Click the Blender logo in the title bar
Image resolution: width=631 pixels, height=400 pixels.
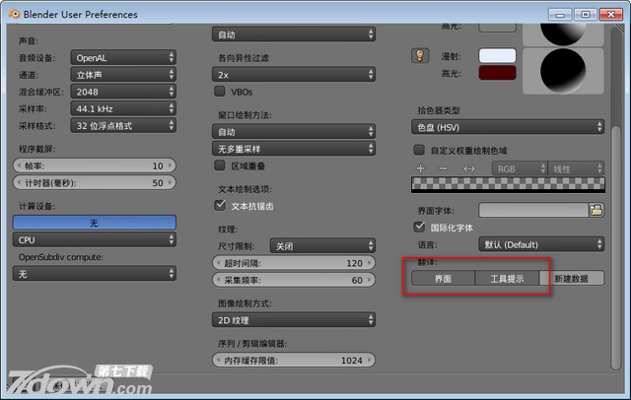tap(15, 14)
